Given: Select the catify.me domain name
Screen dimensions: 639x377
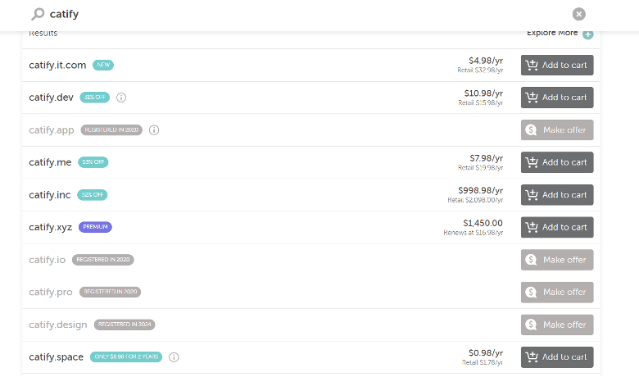Looking at the screenshot, I should (x=50, y=162).
